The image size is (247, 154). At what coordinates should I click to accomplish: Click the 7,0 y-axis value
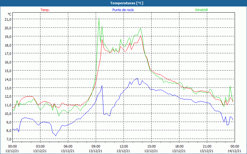coord(9,139)
